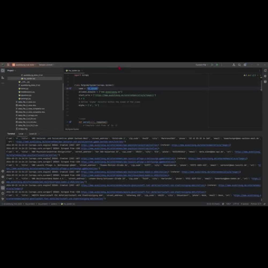This screenshot has width=268, height=268.
Task: Click the gutter icon beside def parse
Action: (x=70, y=122)
